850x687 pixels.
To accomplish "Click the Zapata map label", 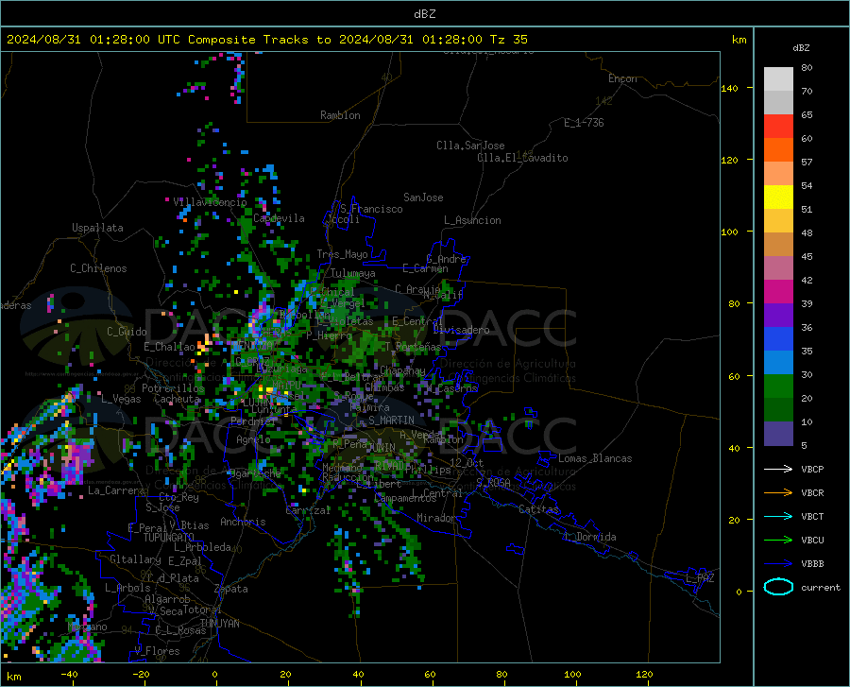I will [231, 589].
